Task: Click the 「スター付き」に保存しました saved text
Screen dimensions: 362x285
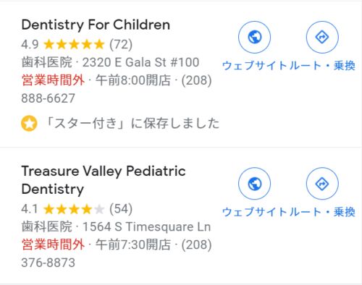Action: (x=132, y=123)
